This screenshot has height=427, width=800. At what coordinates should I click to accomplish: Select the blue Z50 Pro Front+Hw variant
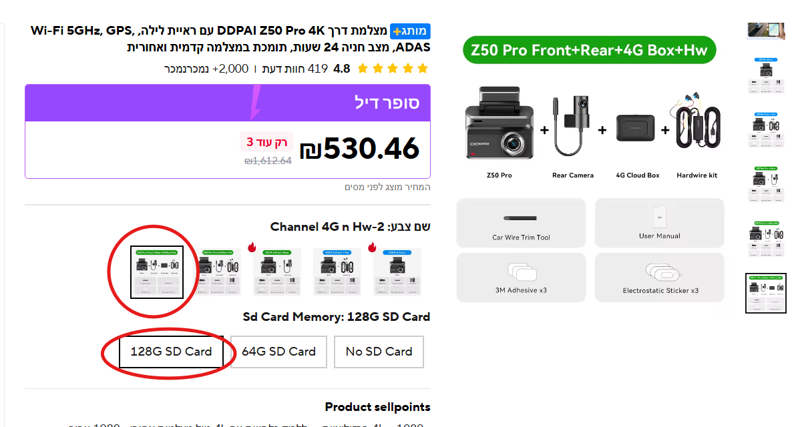pyautogui.click(x=337, y=272)
